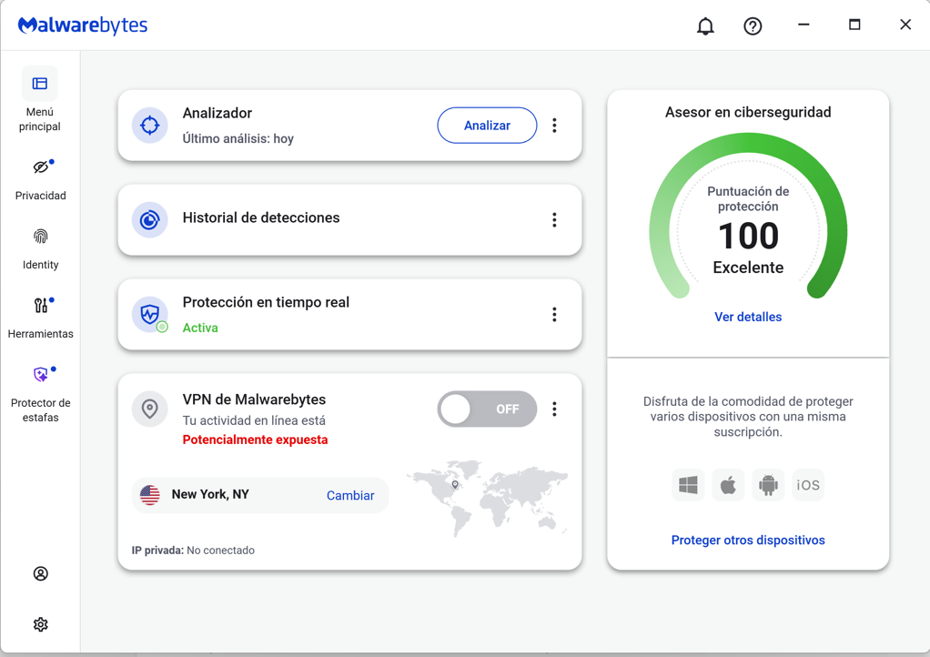Start a scan with Analizar button
This screenshot has width=930, height=657.
point(487,125)
